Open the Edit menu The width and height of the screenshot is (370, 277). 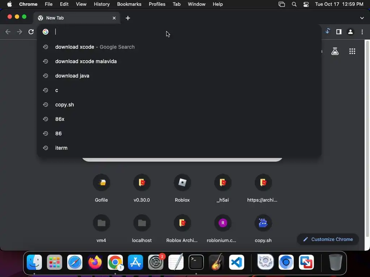[64, 4]
